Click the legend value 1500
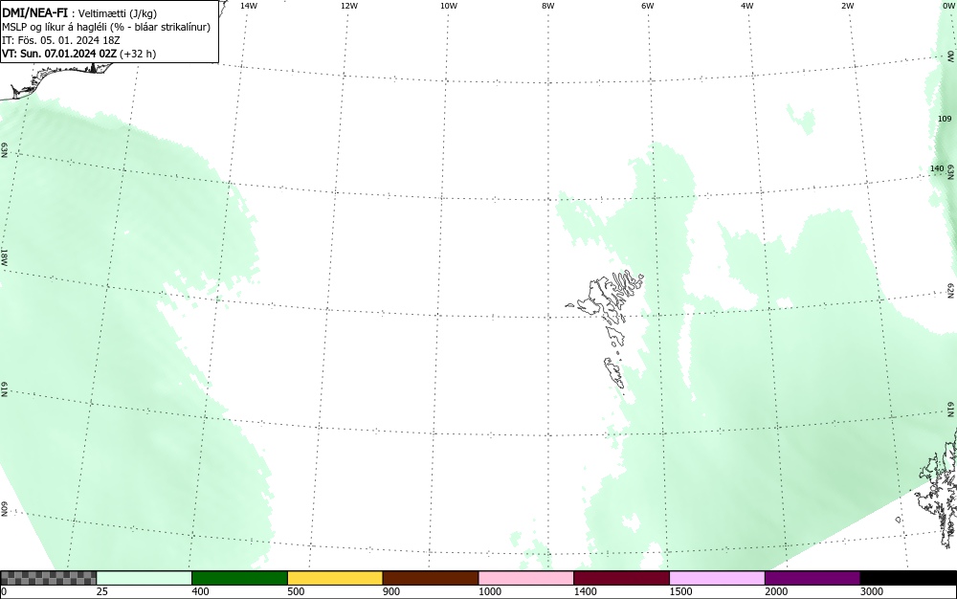The image size is (957, 599). pos(680,591)
